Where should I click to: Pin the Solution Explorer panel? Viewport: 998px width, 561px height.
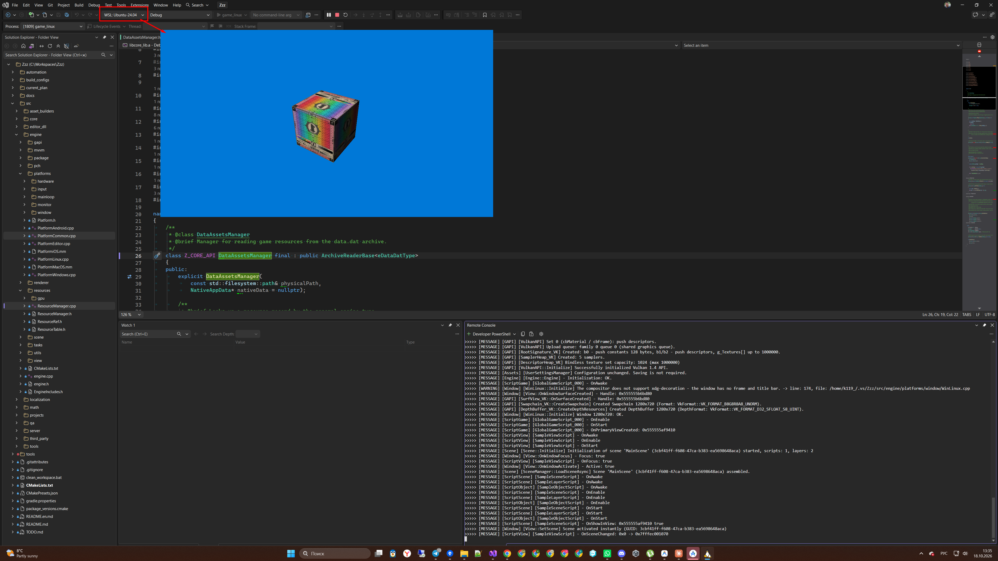coord(104,37)
